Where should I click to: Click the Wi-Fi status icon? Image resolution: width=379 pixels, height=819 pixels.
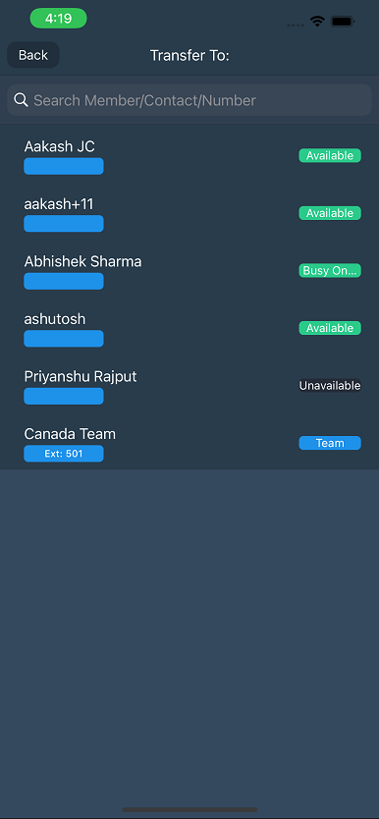tap(317, 21)
